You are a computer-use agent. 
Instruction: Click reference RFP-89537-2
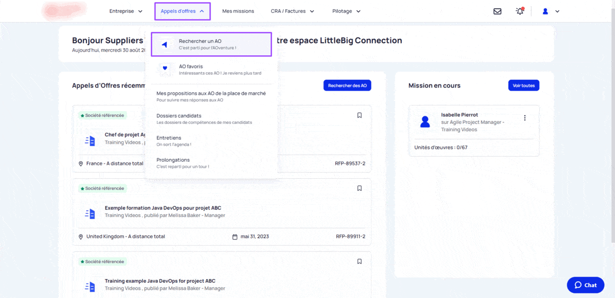point(351,164)
